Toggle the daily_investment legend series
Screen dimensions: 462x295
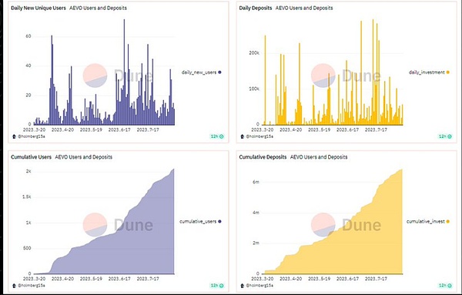click(429, 72)
